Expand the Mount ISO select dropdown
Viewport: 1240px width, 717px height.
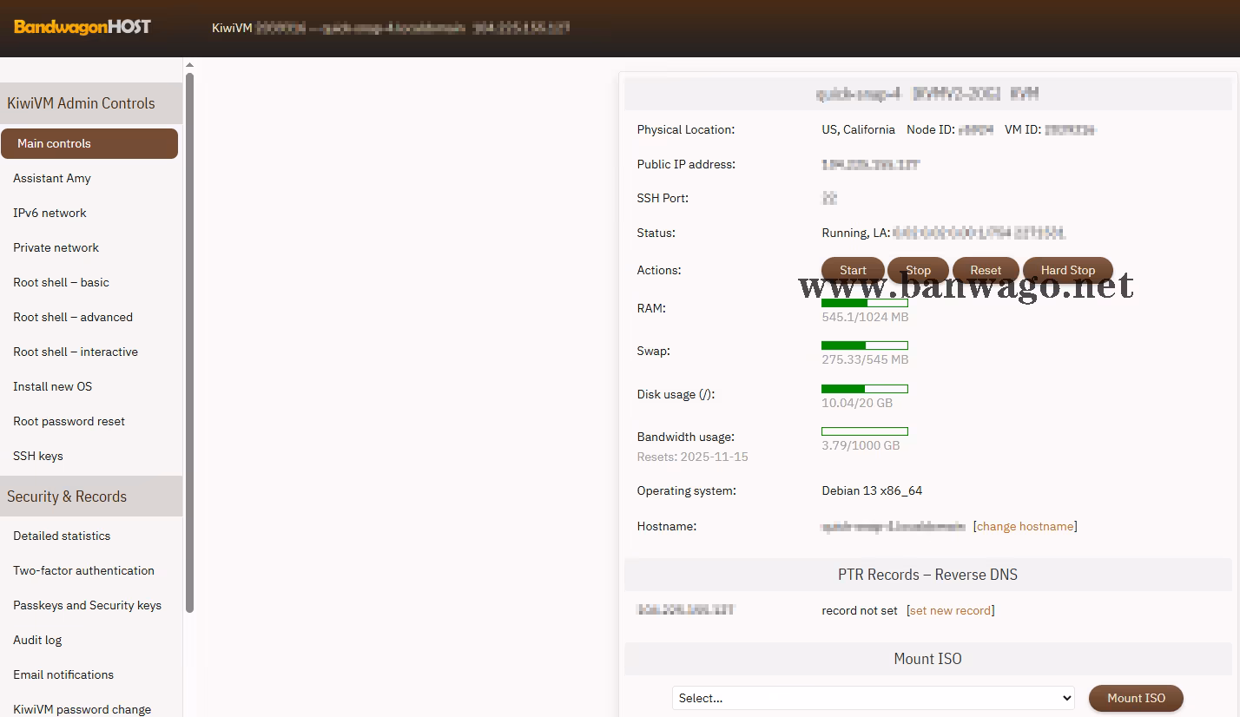click(873, 698)
